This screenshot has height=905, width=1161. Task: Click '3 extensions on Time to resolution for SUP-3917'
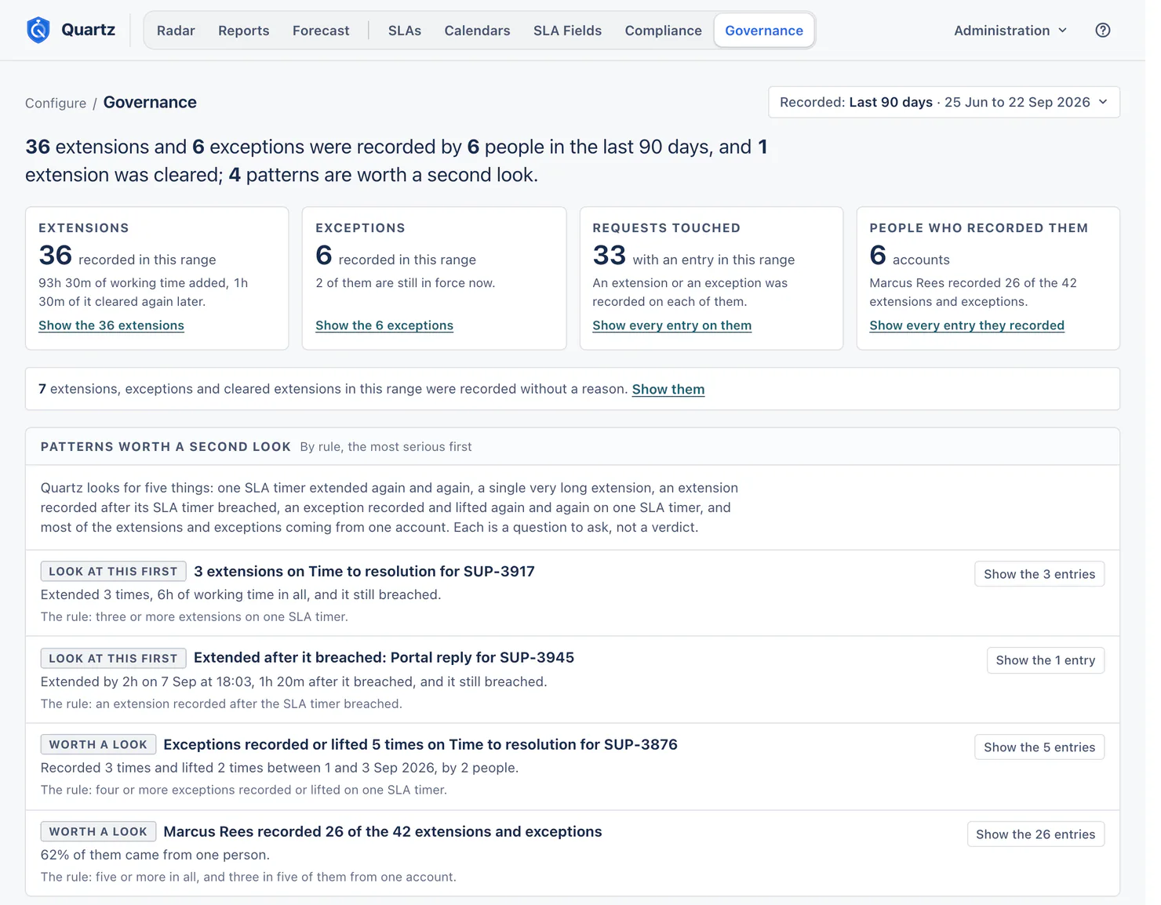(x=364, y=572)
